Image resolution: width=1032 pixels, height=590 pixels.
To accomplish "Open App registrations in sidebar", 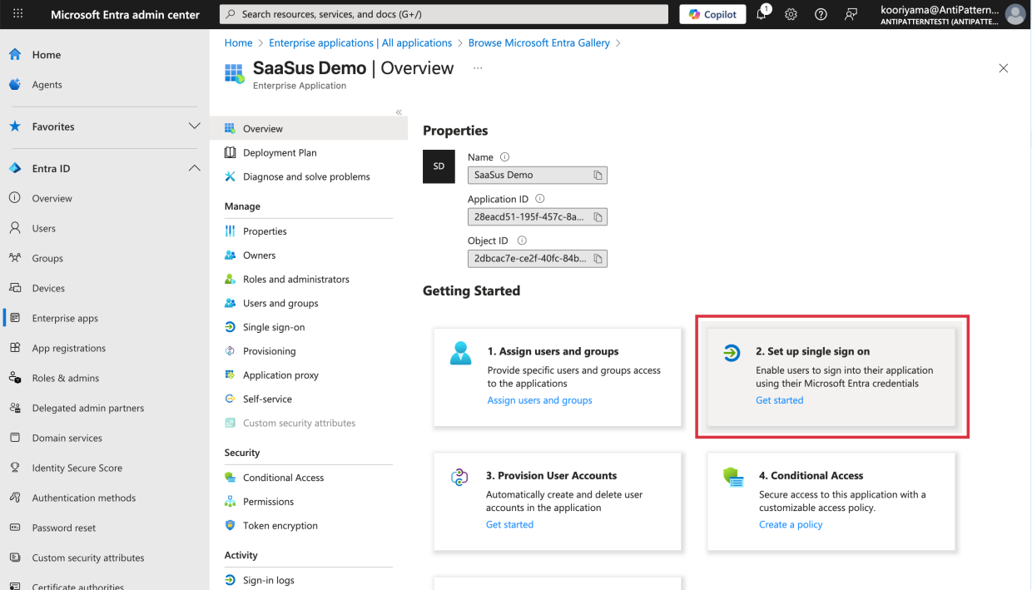I will click(x=68, y=348).
